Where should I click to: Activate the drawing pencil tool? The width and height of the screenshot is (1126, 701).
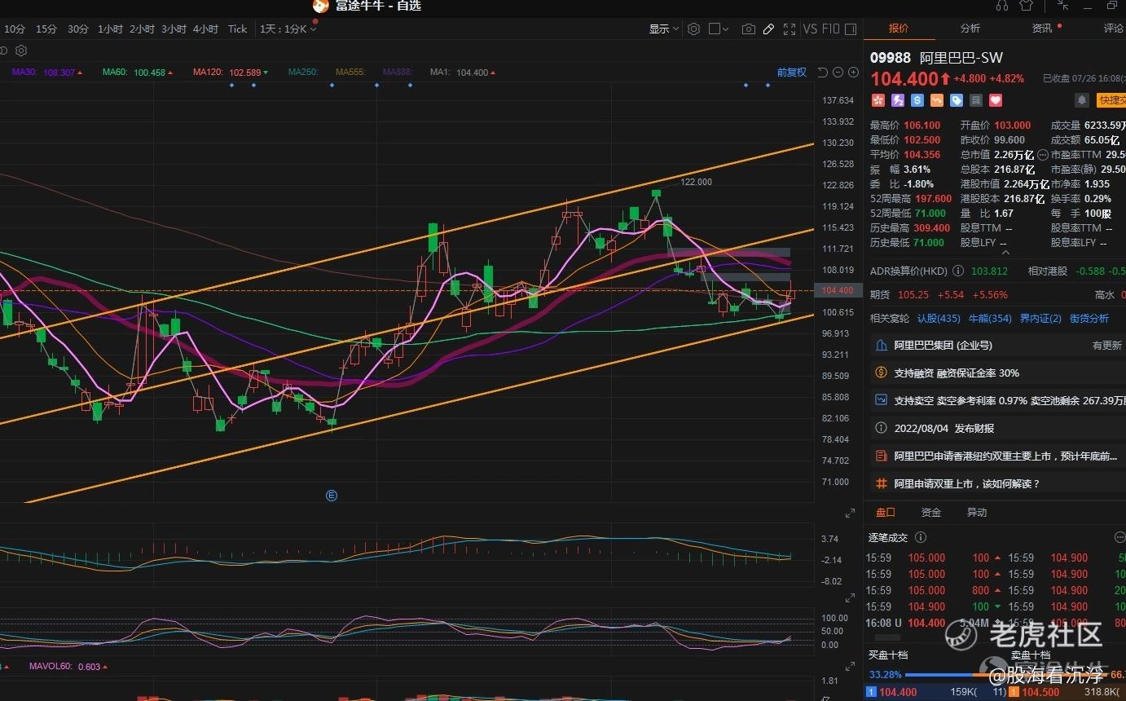768,29
